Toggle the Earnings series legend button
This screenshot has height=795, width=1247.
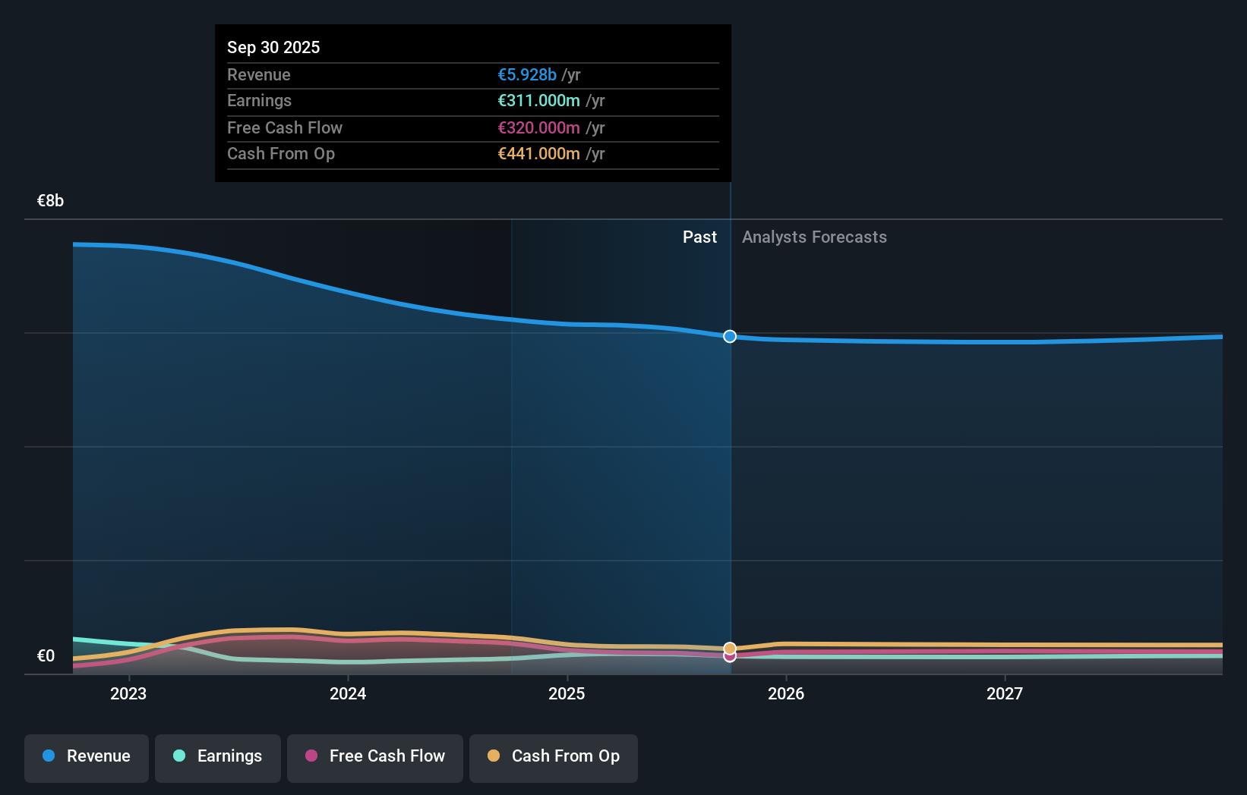(218, 757)
